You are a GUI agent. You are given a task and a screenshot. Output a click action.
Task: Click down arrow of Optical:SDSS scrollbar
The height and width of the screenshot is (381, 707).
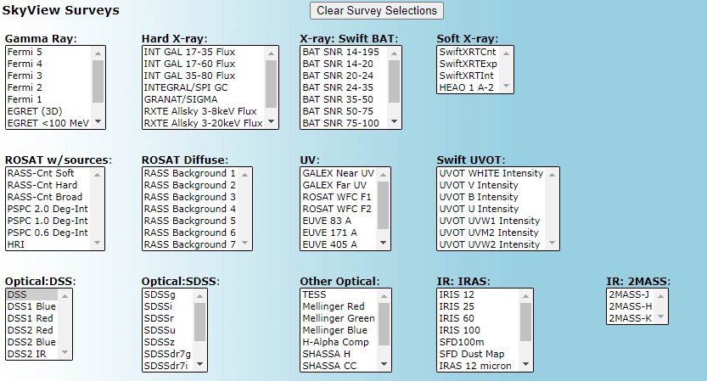pyautogui.click(x=199, y=364)
